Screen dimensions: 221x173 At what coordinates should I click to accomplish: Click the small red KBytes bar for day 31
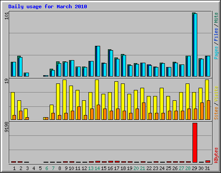tap(208, 161)
